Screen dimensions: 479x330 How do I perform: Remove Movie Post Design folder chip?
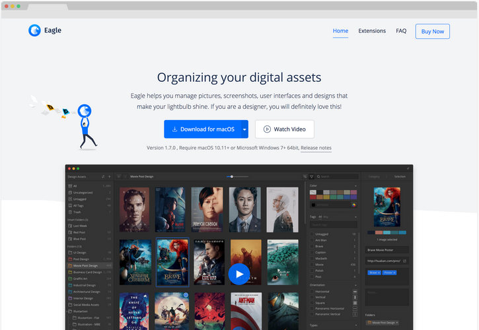397,323
